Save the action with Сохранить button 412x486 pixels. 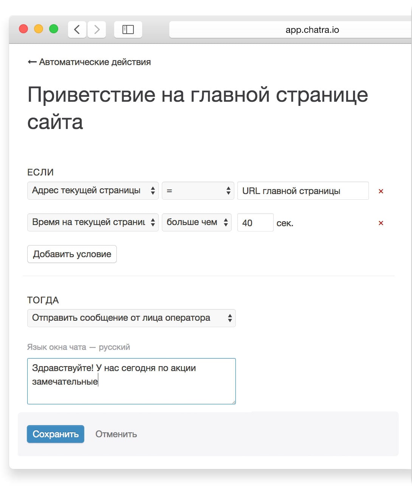point(56,434)
